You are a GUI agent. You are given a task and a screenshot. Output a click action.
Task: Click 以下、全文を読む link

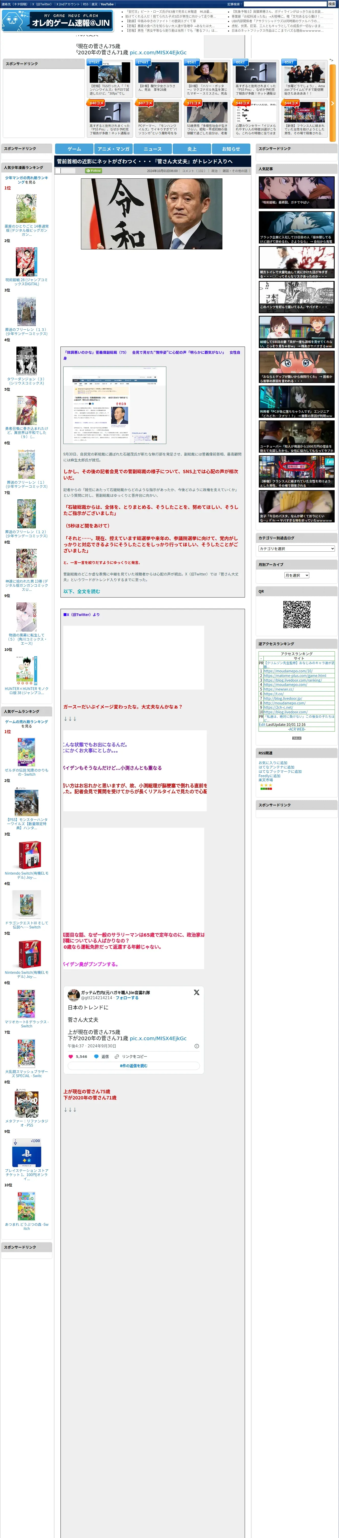pyautogui.click(x=82, y=591)
